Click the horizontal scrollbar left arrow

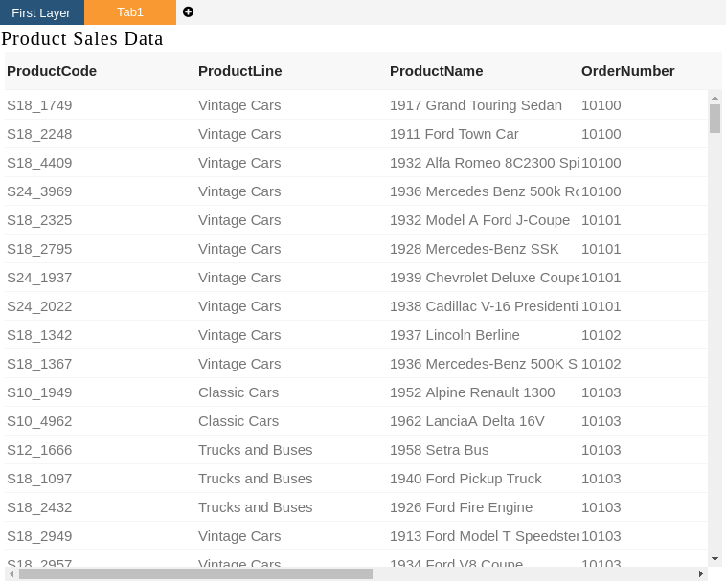tap(11, 573)
